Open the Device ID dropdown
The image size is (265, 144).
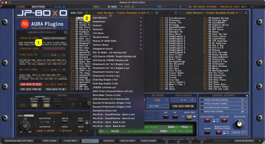[239, 132]
